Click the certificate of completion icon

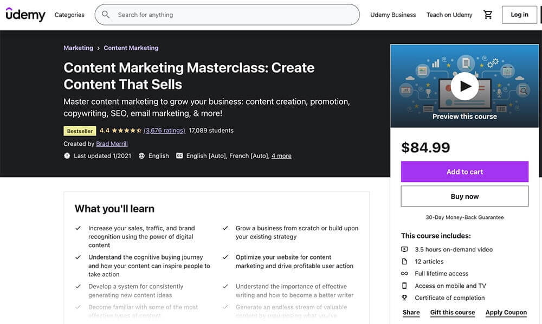point(404,297)
